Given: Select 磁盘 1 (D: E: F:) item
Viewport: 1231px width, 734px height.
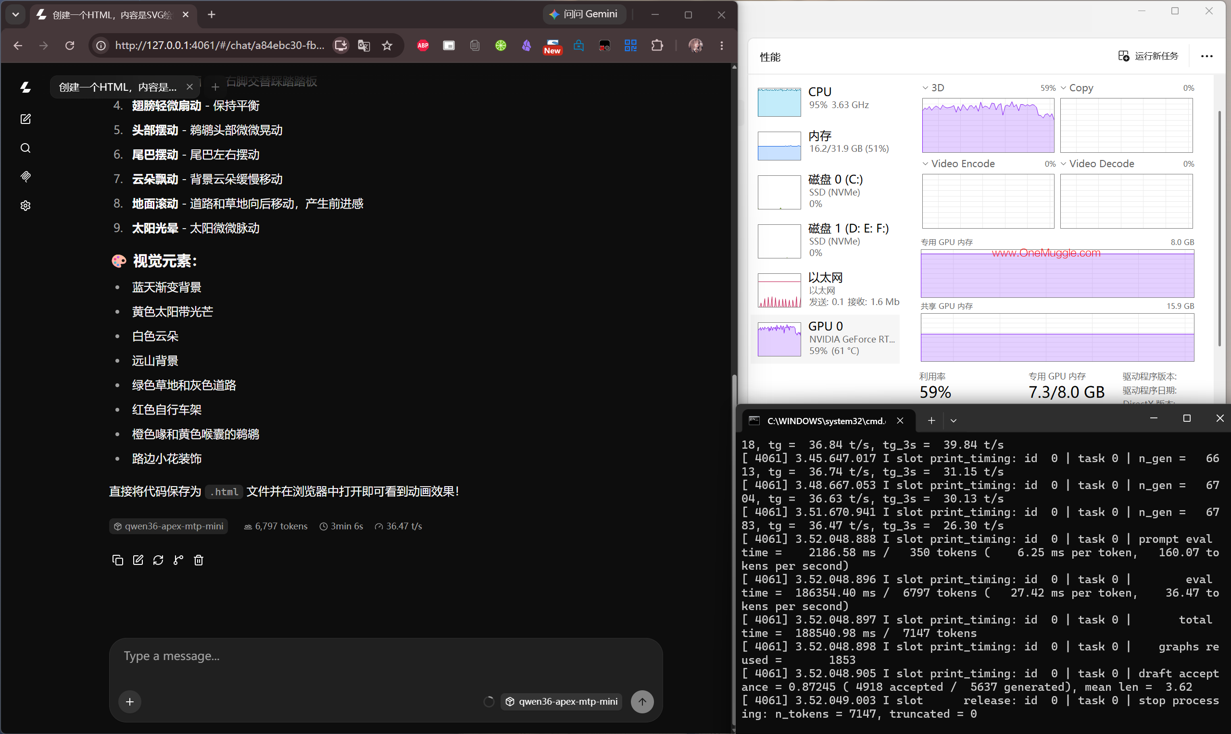Looking at the screenshot, I should (x=826, y=241).
